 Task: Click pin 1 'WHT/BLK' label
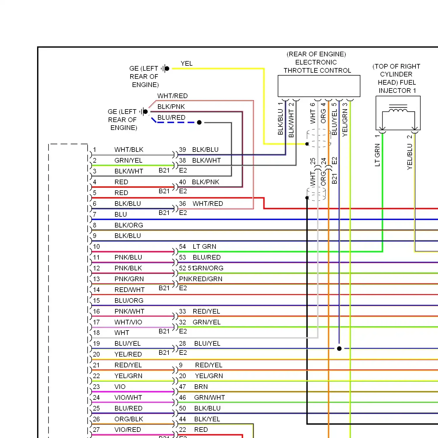[129, 150]
